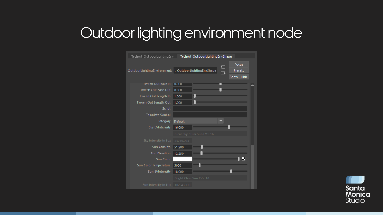Click the attribute editor vertical scrollbar thumb
Viewport: 383px width, 215px height.
(252, 167)
